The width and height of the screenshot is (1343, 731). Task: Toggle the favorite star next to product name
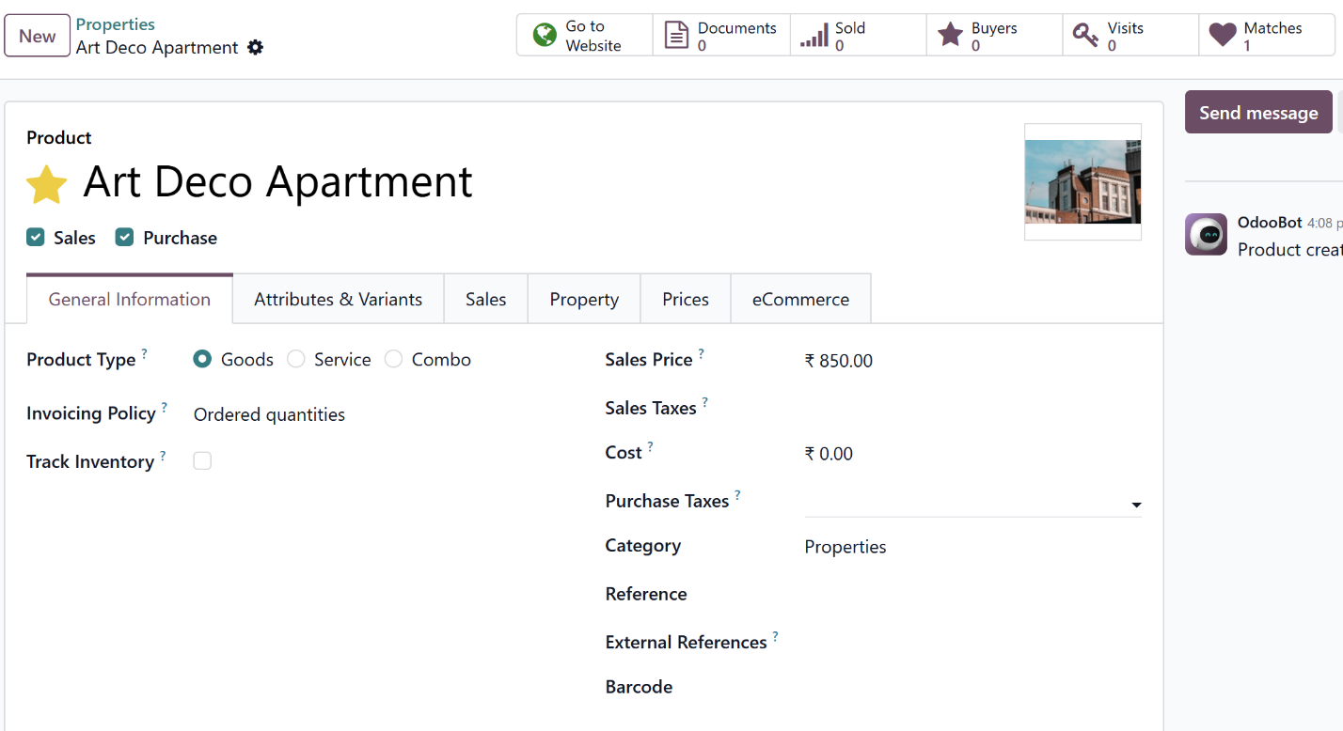46,184
